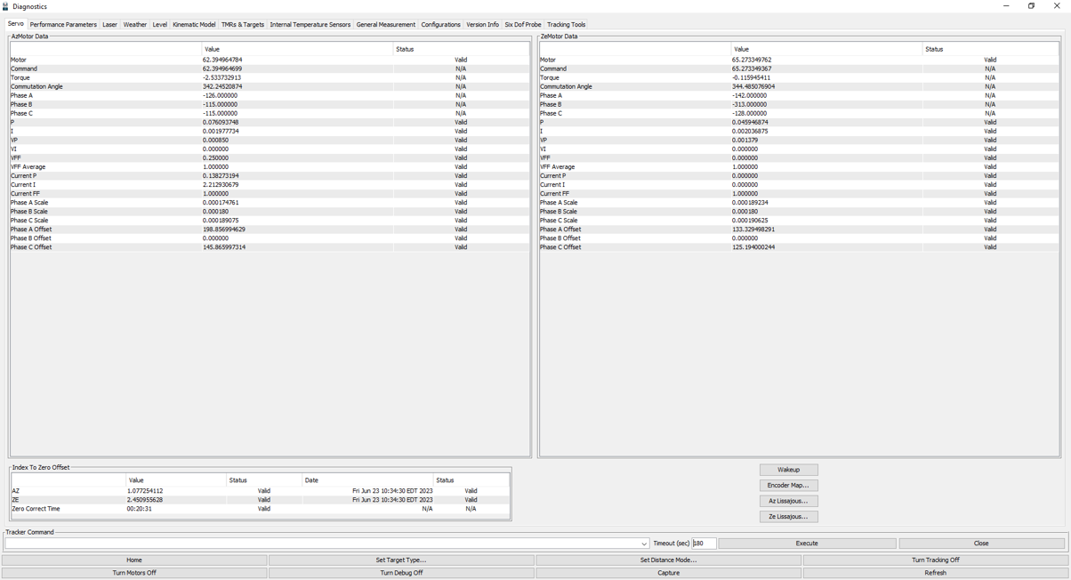This screenshot has height=580, width=1071.
Task: Select the Six Dof Probe tab
Action: (x=522, y=25)
